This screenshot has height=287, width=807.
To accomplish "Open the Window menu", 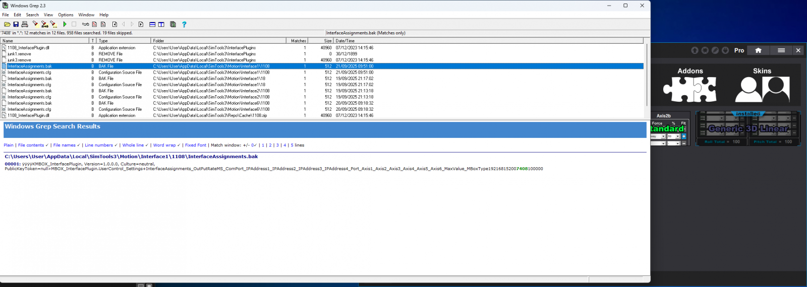I will pyautogui.click(x=86, y=15).
